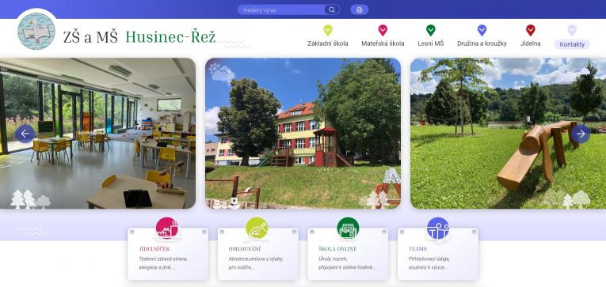Click the ZŠ a MŠ Husinec-Řež title
Screen dimensions: 606x287
139,36
